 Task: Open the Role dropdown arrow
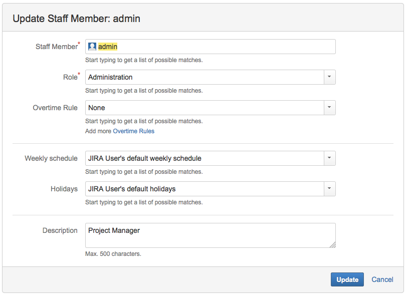tap(329, 77)
